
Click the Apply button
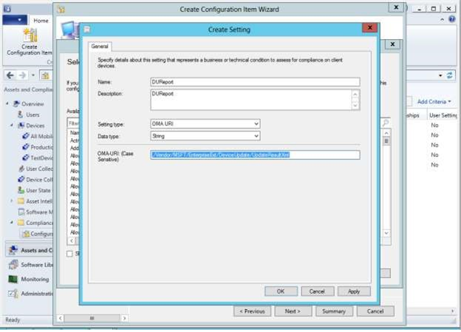coord(353,291)
